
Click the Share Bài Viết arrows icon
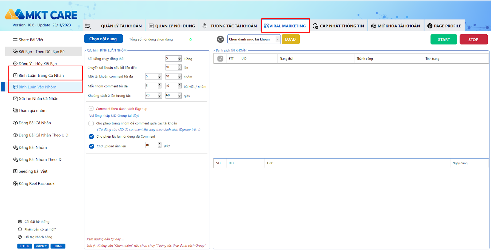point(15,40)
